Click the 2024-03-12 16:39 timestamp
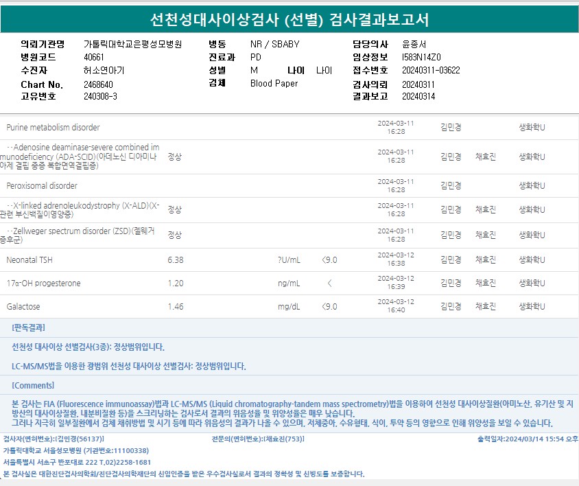Viewport: 579px width, 486px height. (x=396, y=282)
